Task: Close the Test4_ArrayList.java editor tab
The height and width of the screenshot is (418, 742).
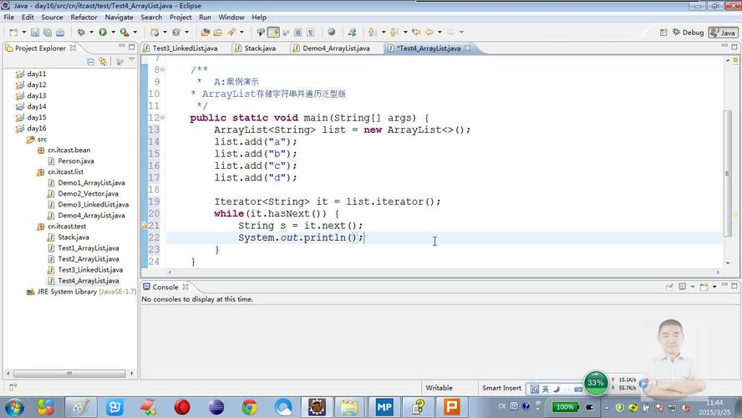Action: (x=468, y=48)
